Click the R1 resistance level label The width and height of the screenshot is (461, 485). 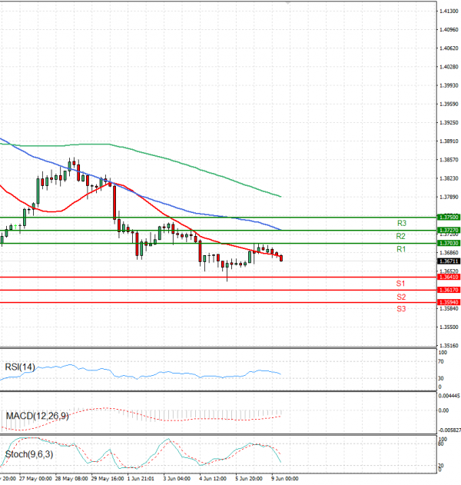click(x=401, y=250)
